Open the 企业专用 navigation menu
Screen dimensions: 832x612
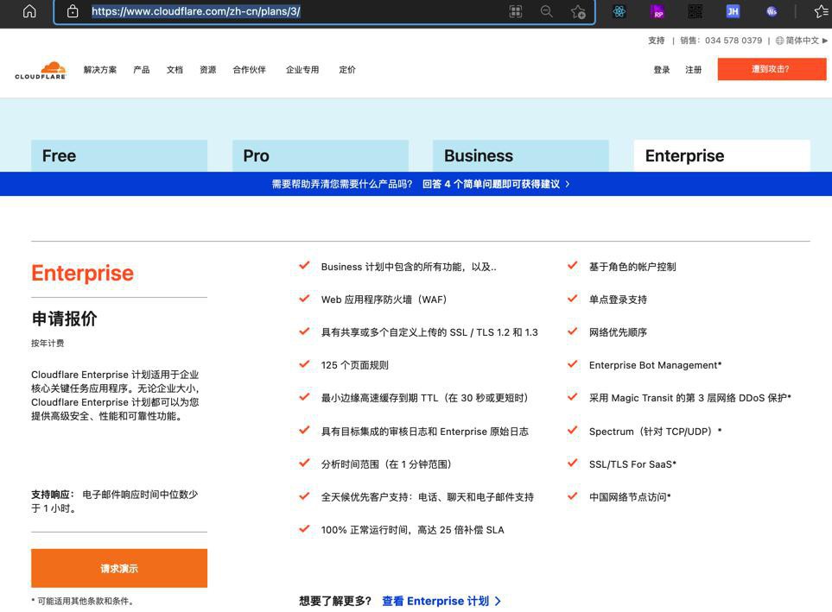(x=302, y=69)
